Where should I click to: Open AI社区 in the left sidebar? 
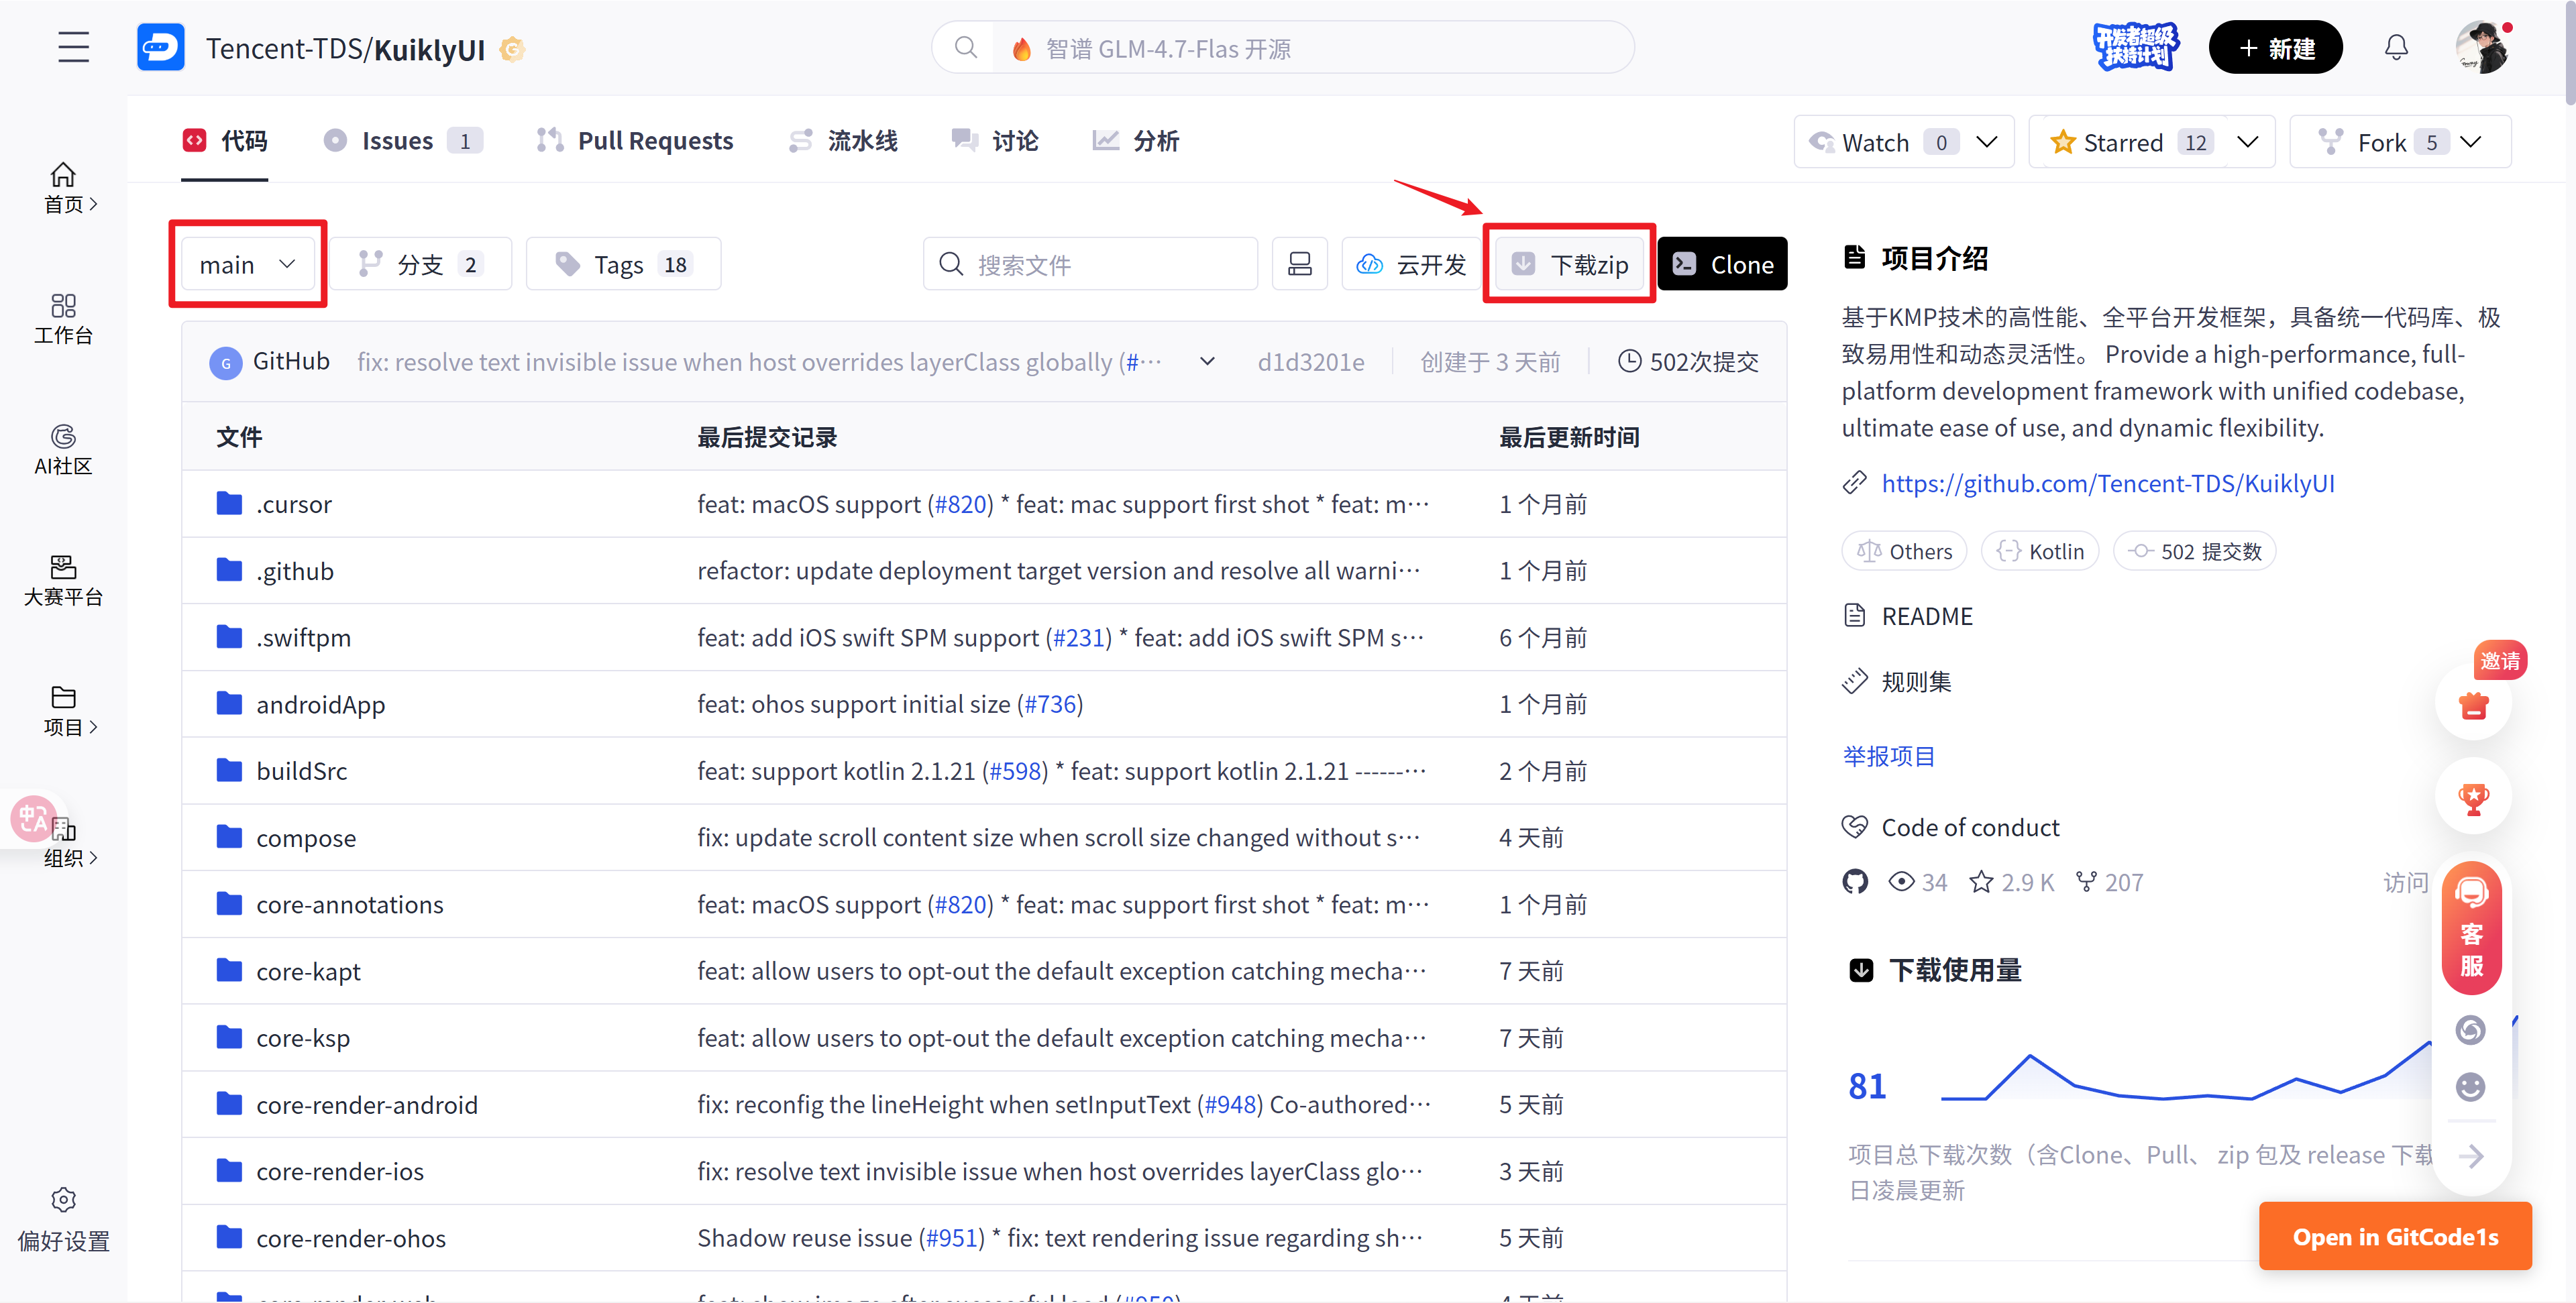(x=63, y=449)
